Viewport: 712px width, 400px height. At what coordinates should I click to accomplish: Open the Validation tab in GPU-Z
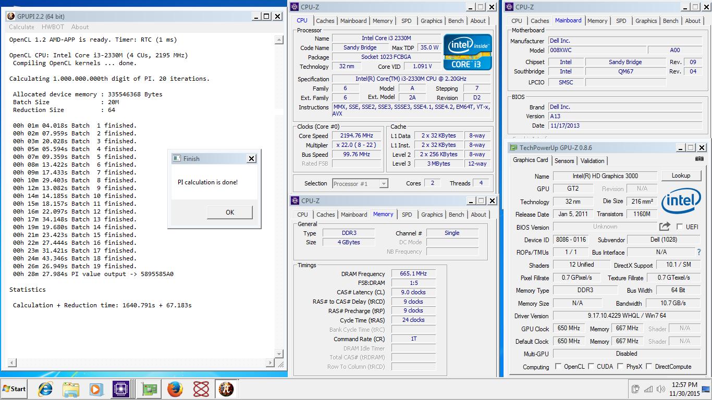tap(592, 161)
